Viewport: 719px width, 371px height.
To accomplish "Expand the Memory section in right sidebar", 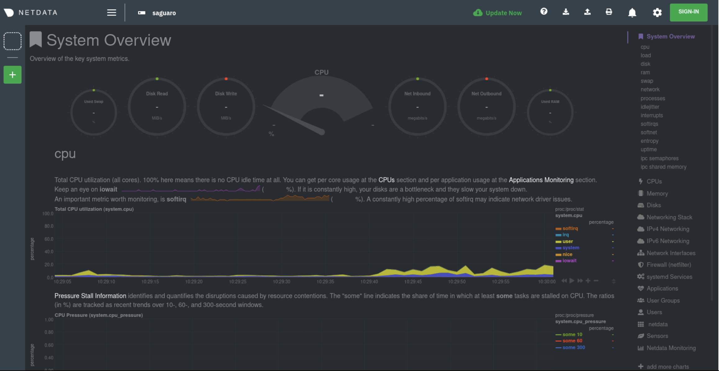I will click(656, 193).
